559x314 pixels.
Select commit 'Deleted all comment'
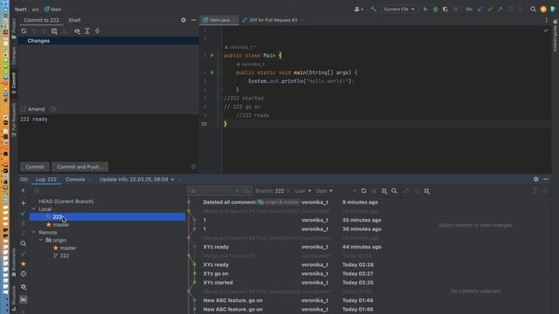click(x=230, y=202)
